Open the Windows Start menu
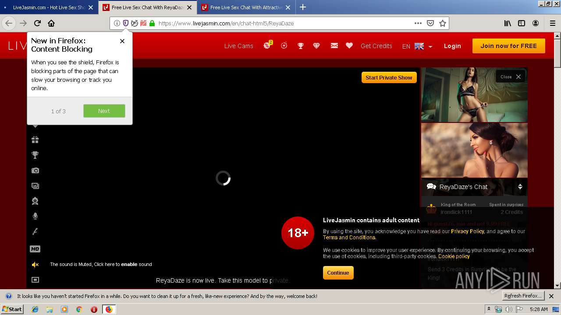561x315 pixels. tap(12, 309)
